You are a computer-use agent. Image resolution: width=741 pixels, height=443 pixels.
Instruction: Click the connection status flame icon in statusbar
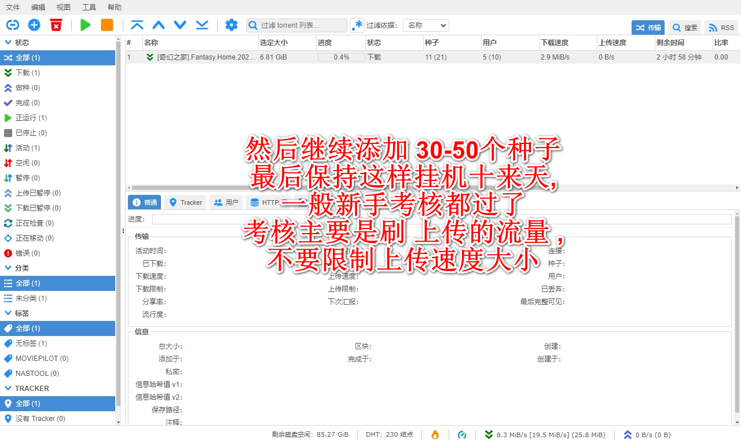click(x=435, y=434)
